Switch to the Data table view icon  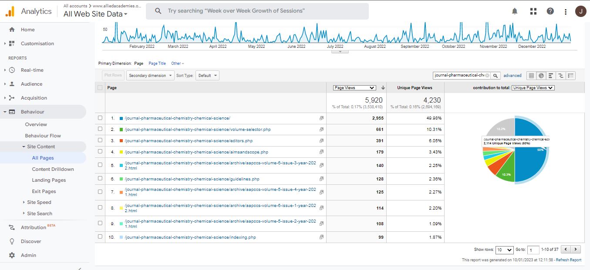(531, 76)
